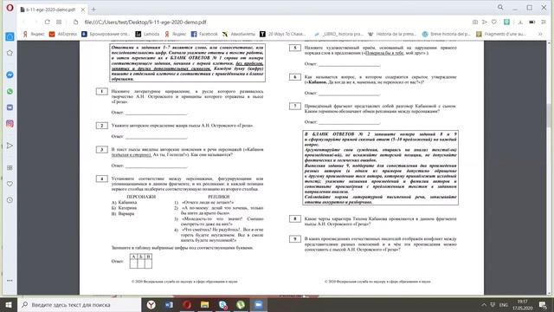554x312 pixels.
Task: Click the teal extension icon in the toolbar
Action: 506,22
